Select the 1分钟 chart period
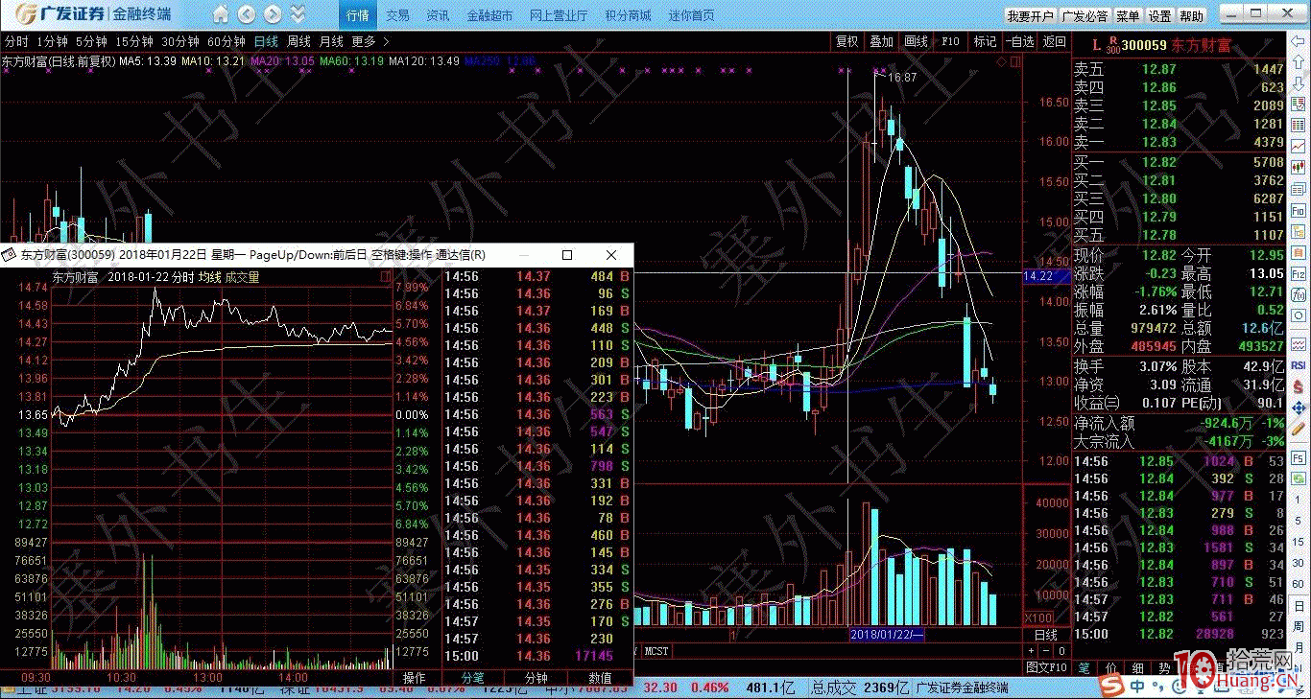 [x=52, y=41]
